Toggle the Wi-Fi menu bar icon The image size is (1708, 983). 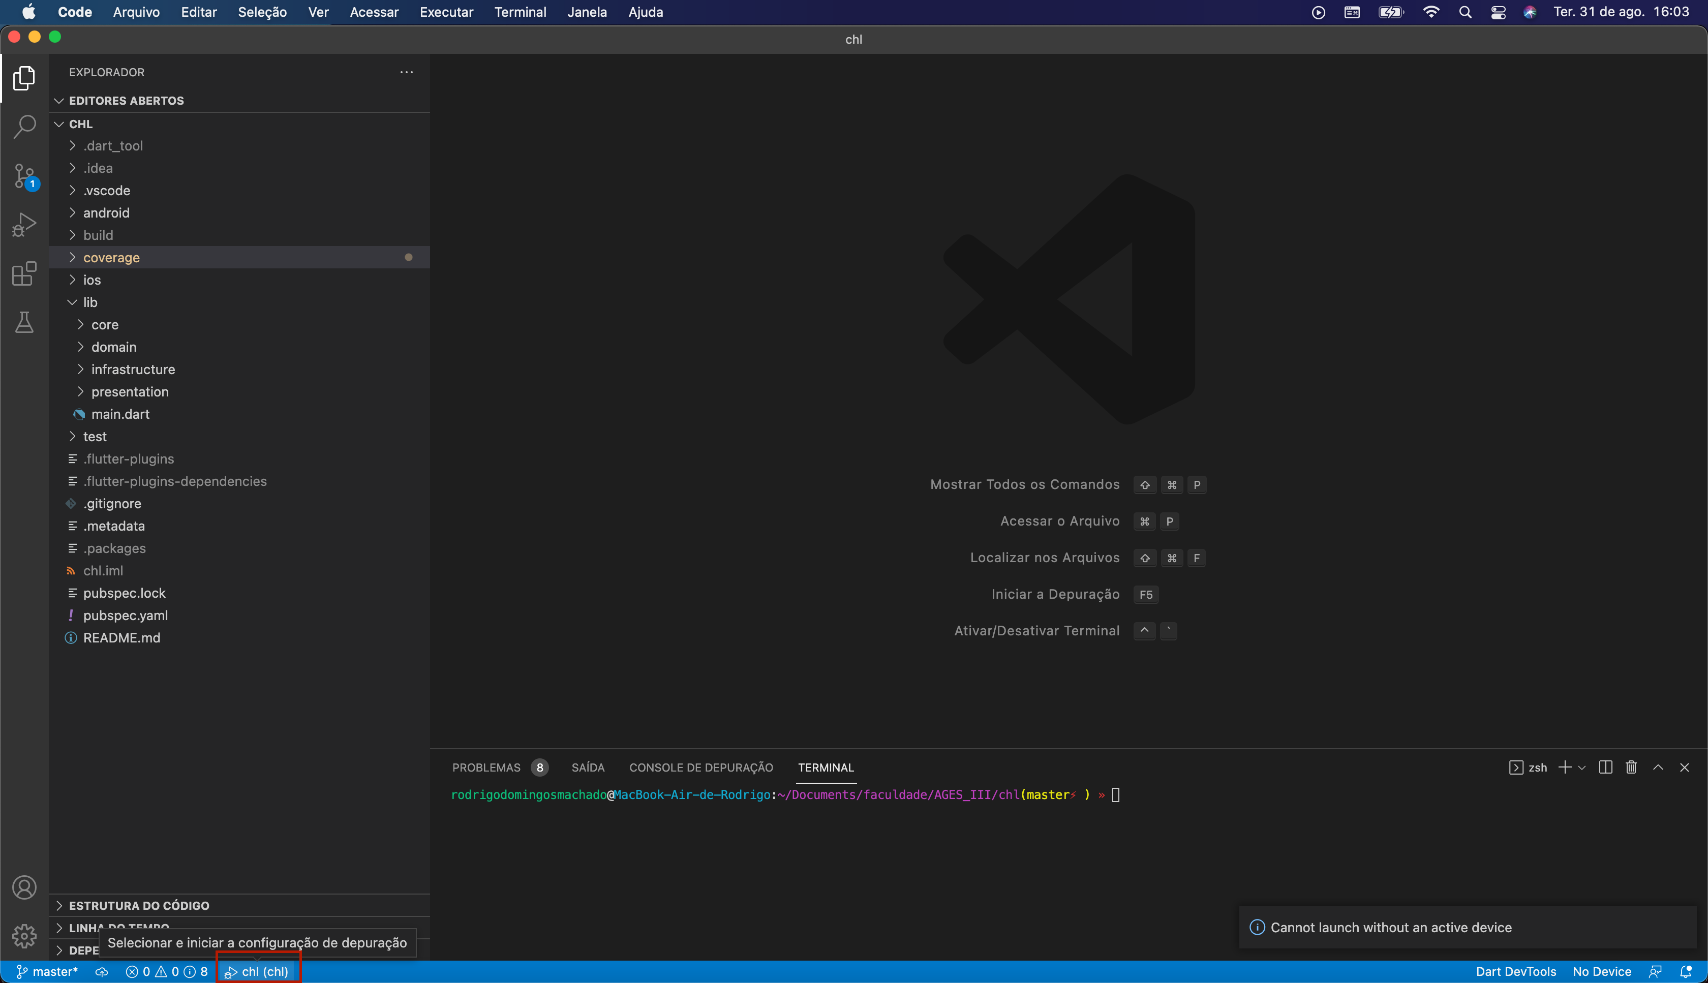click(x=1431, y=12)
